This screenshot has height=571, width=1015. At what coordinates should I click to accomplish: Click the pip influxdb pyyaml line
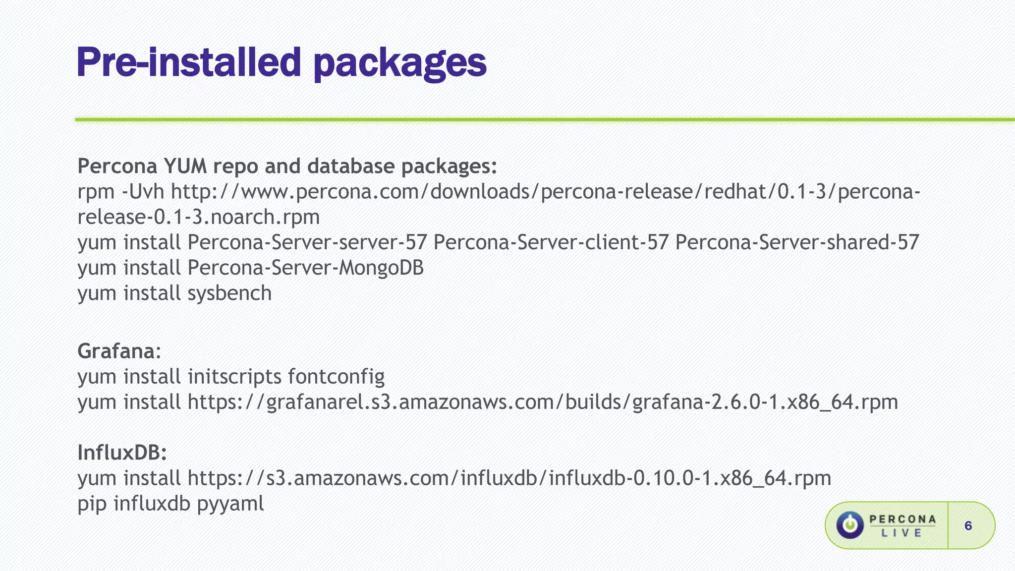(x=170, y=504)
